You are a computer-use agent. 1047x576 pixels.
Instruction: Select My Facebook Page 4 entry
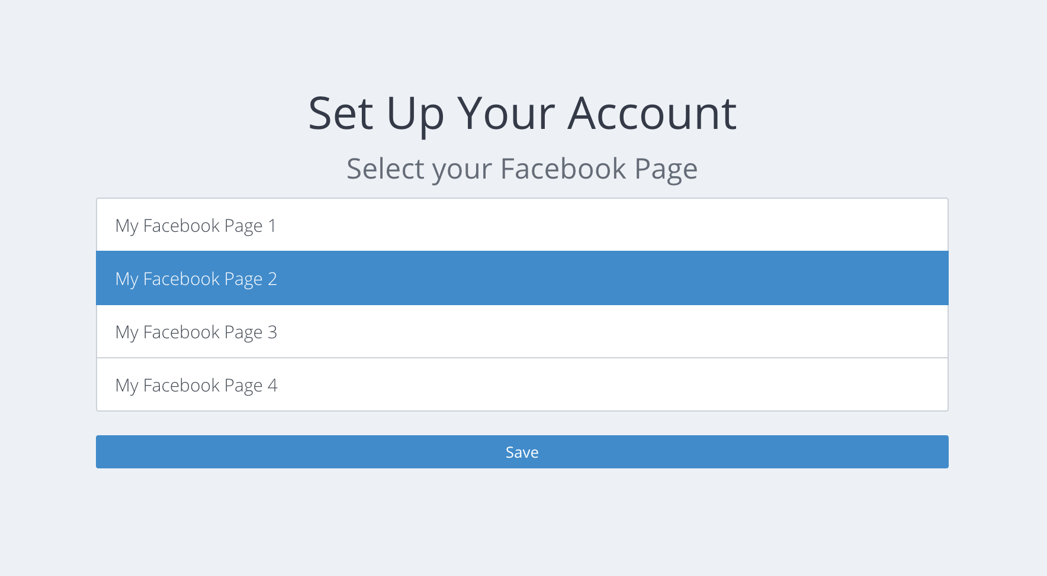(522, 384)
